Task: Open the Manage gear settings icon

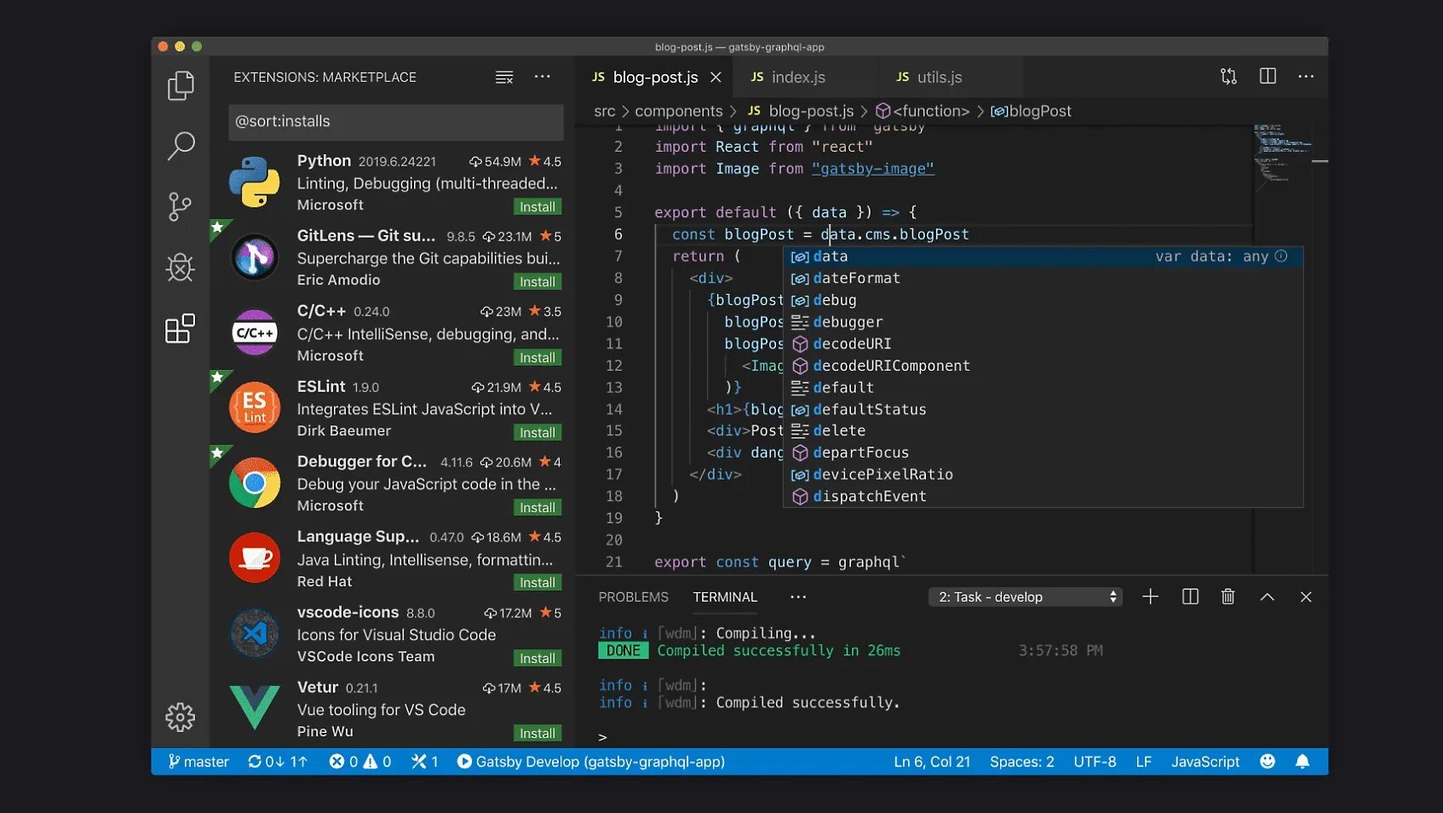Action: pos(181,718)
